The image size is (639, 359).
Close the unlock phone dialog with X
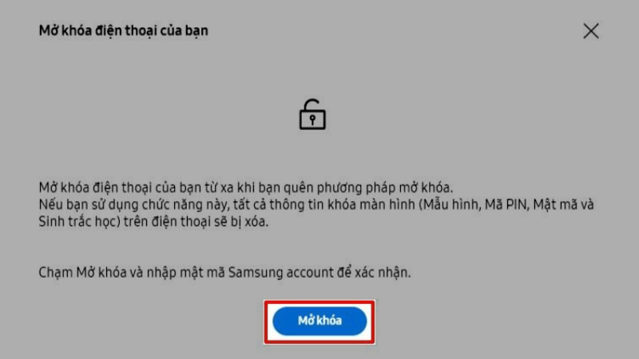[x=591, y=31]
